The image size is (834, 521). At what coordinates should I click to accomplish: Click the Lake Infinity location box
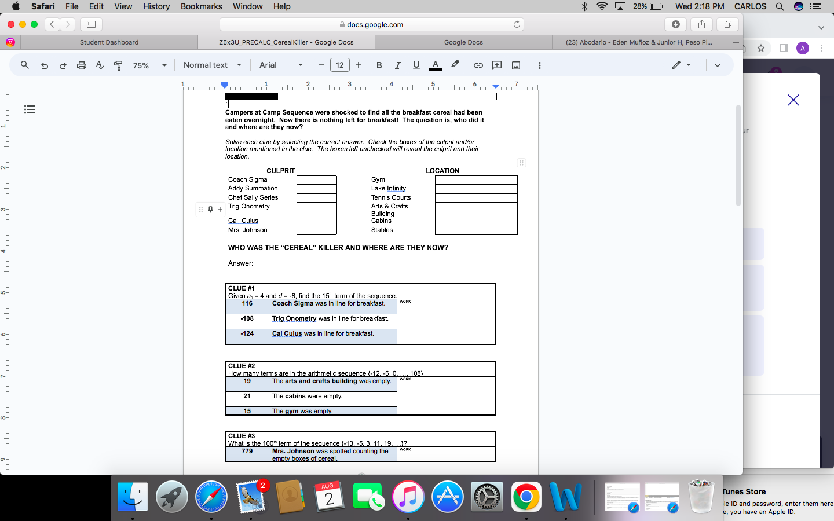[476, 189]
